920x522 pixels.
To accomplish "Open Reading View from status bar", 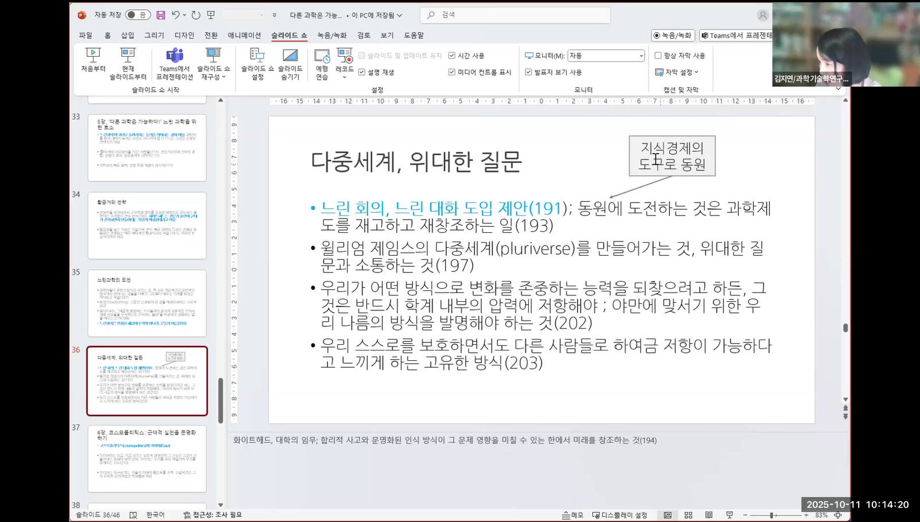I will pos(709,515).
